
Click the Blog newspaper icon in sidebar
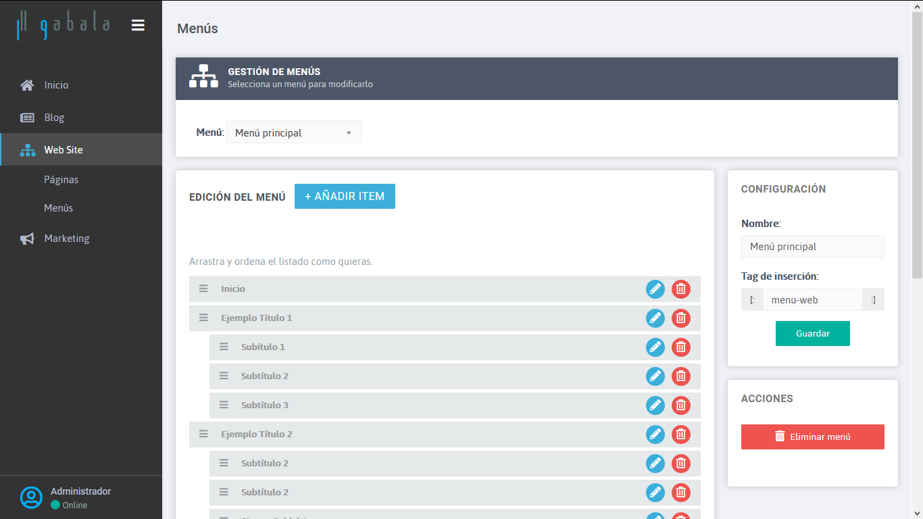coord(27,118)
